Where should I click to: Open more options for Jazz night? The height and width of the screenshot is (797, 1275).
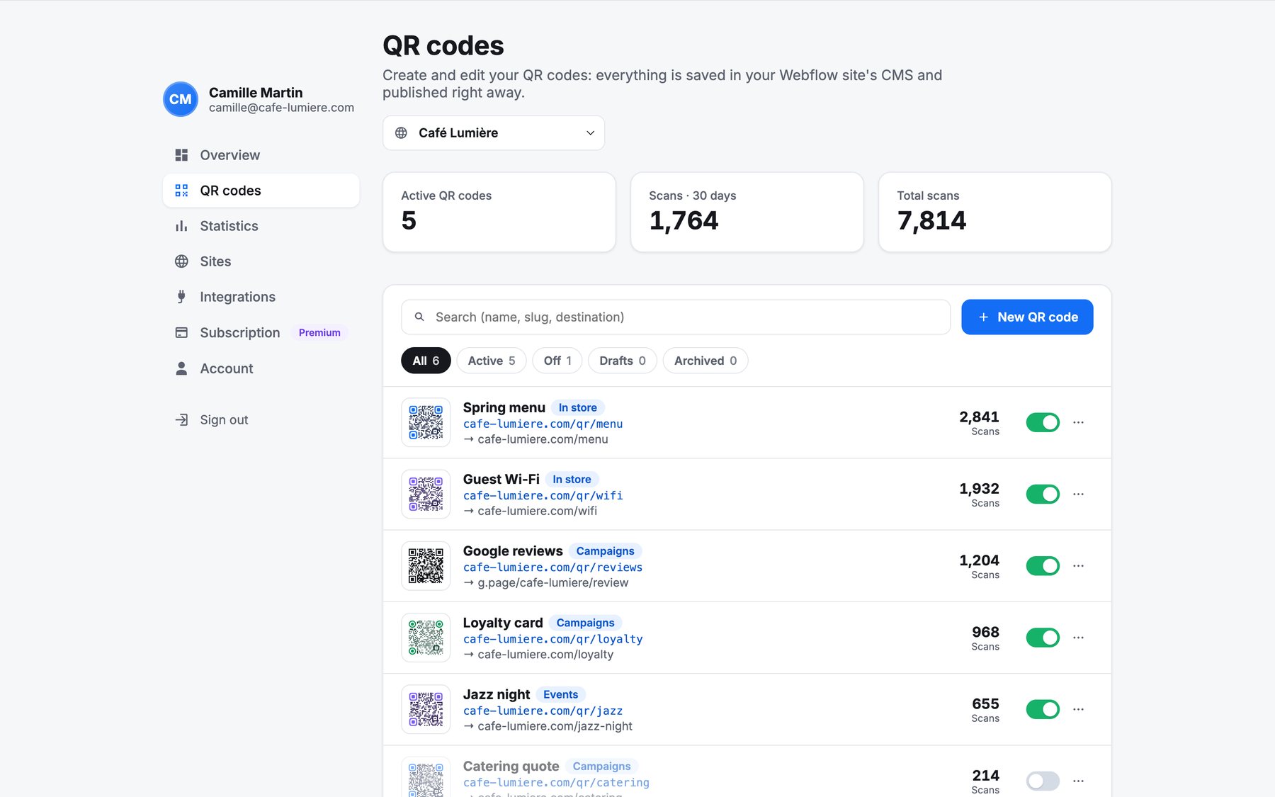(x=1078, y=709)
